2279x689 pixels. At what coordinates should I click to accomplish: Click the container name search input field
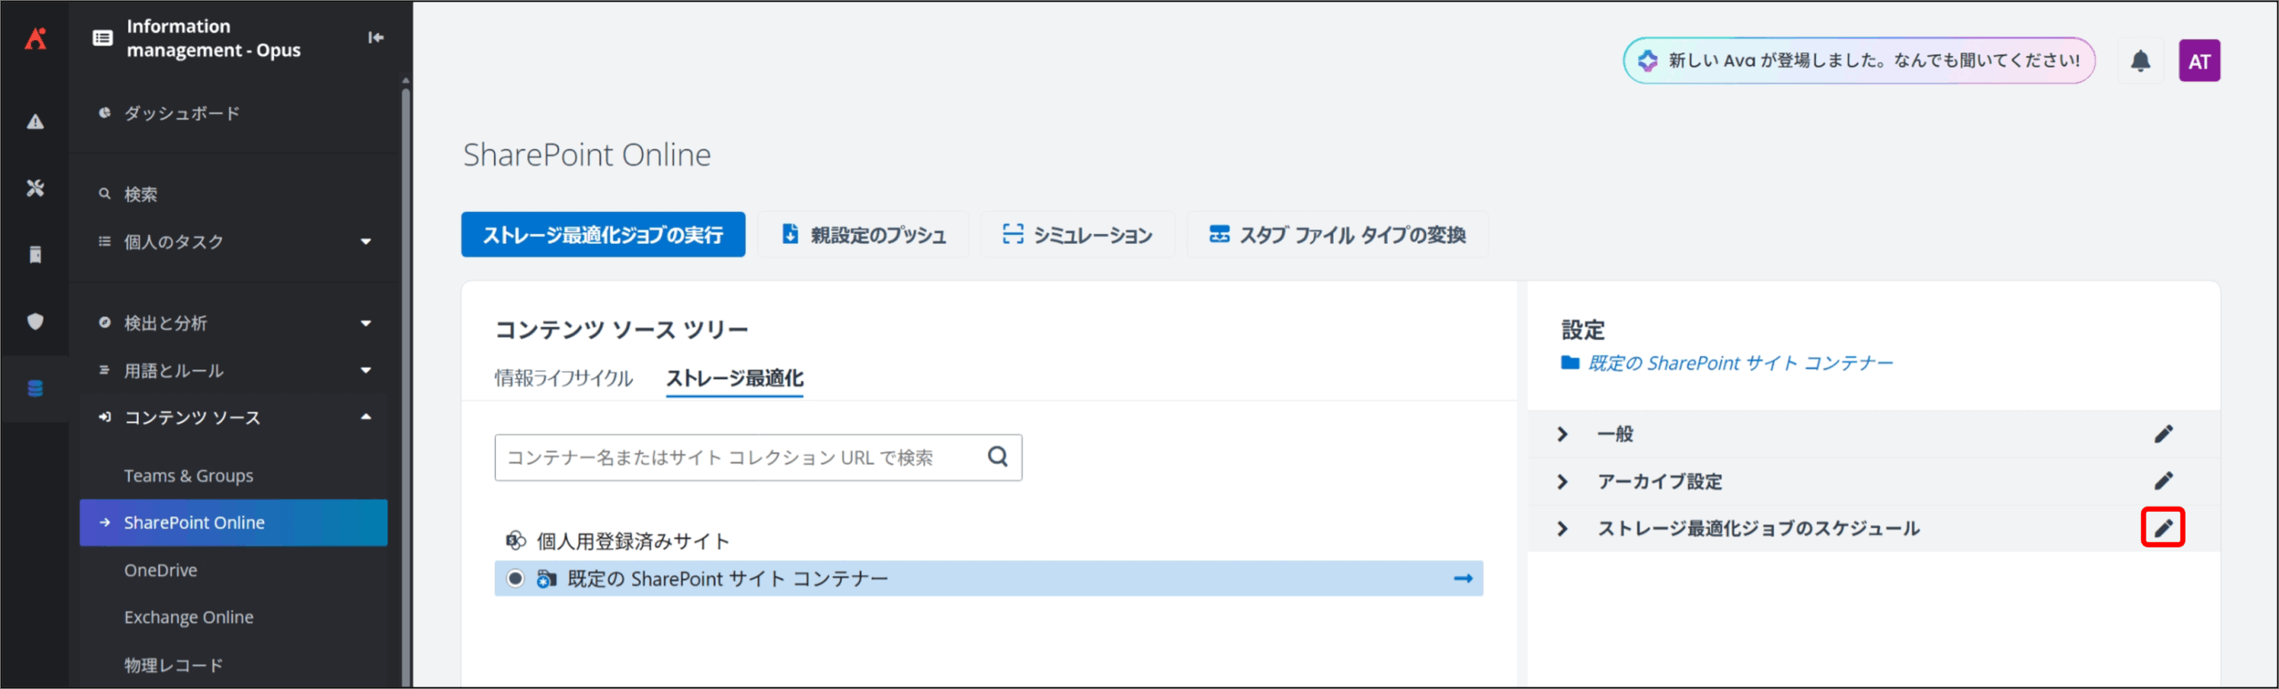pyautogui.click(x=739, y=458)
